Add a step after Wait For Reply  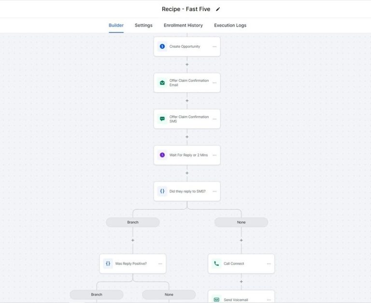pyautogui.click(x=187, y=173)
